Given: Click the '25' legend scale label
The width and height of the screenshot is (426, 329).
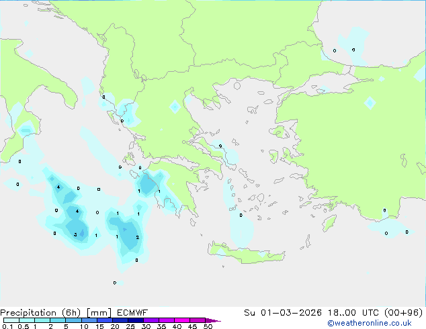Looking at the screenshot, I should (130, 326).
